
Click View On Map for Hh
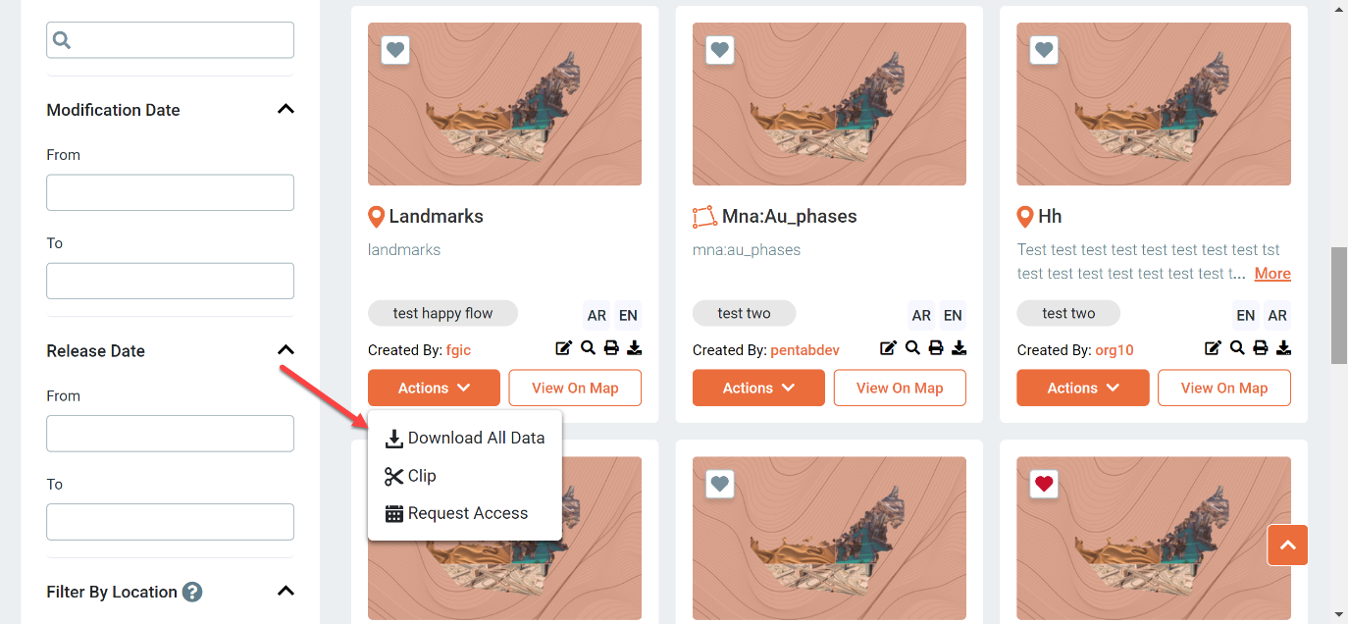click(x=1224, y=388)
